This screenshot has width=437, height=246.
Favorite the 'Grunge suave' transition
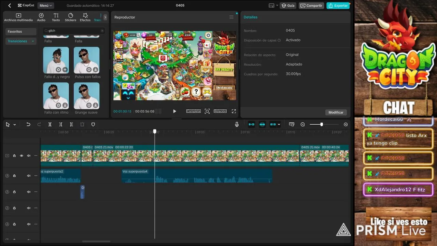point(89,105)
